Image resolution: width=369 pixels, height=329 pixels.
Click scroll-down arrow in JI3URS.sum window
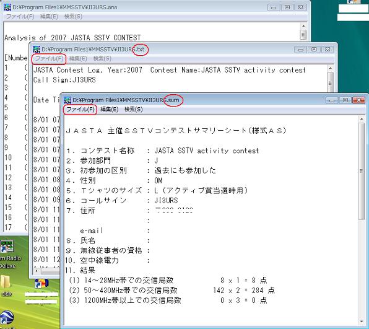[x=362, y=321]
